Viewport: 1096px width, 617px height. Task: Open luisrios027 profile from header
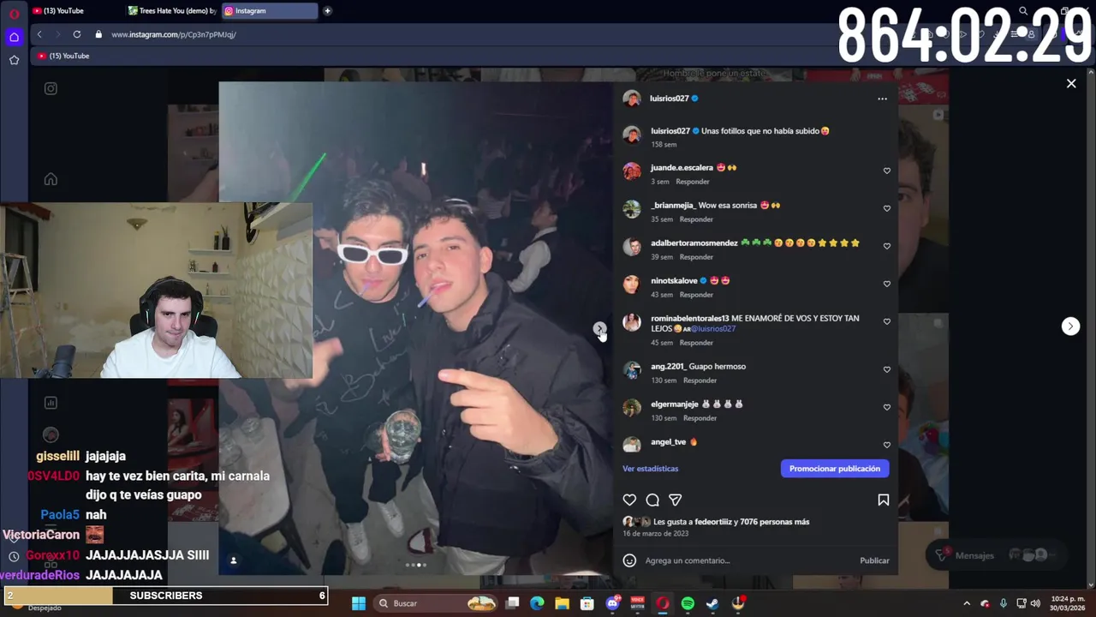[669, 99]
